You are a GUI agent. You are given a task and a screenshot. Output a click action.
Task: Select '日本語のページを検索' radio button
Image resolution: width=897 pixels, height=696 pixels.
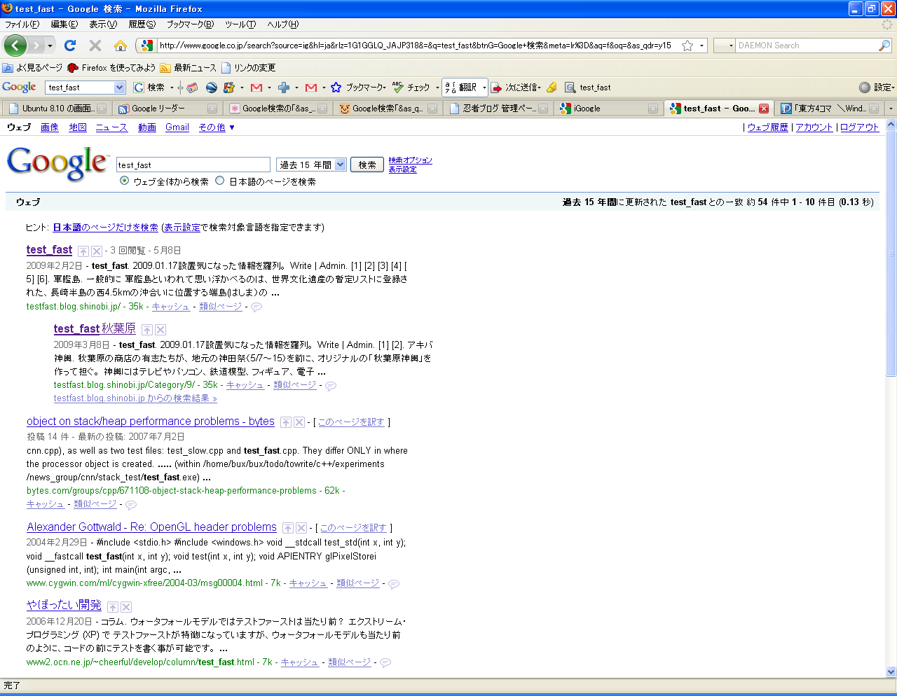[x=220, y=181]
